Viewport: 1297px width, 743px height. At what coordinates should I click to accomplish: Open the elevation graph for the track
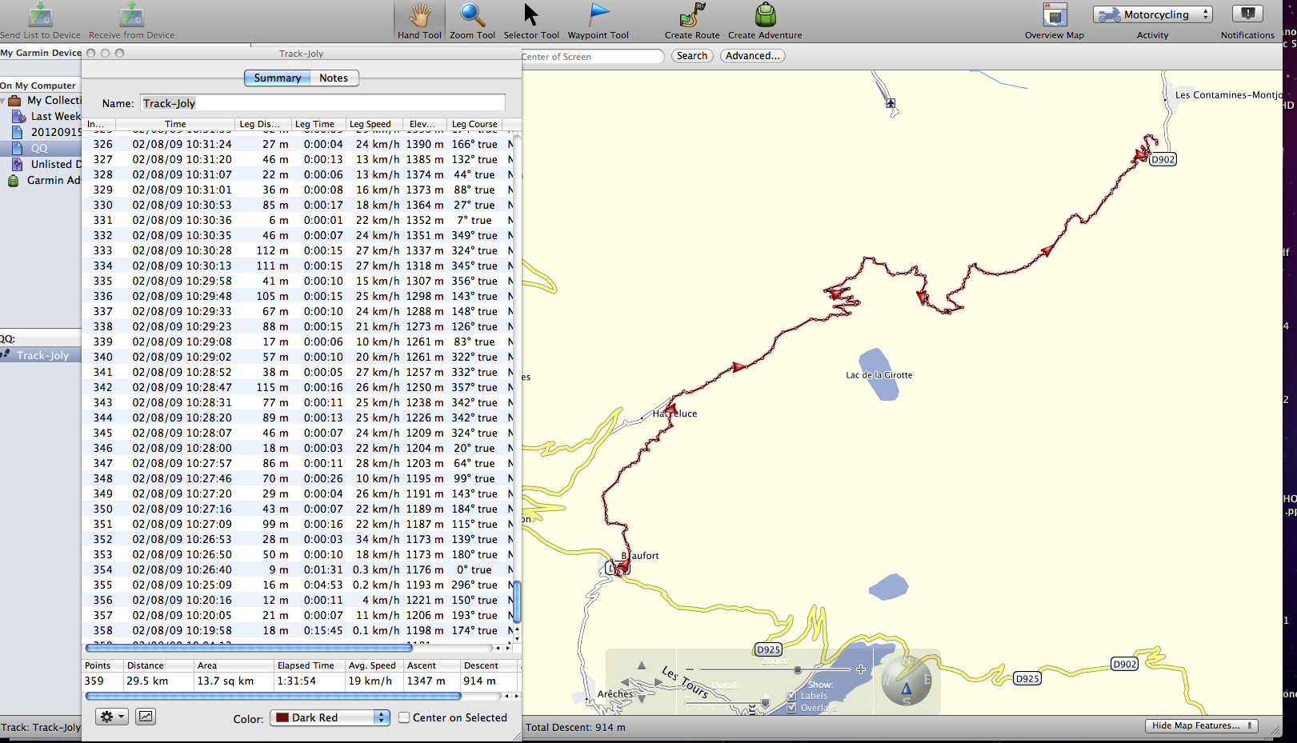pyautogui.click(x=146, y=717)
